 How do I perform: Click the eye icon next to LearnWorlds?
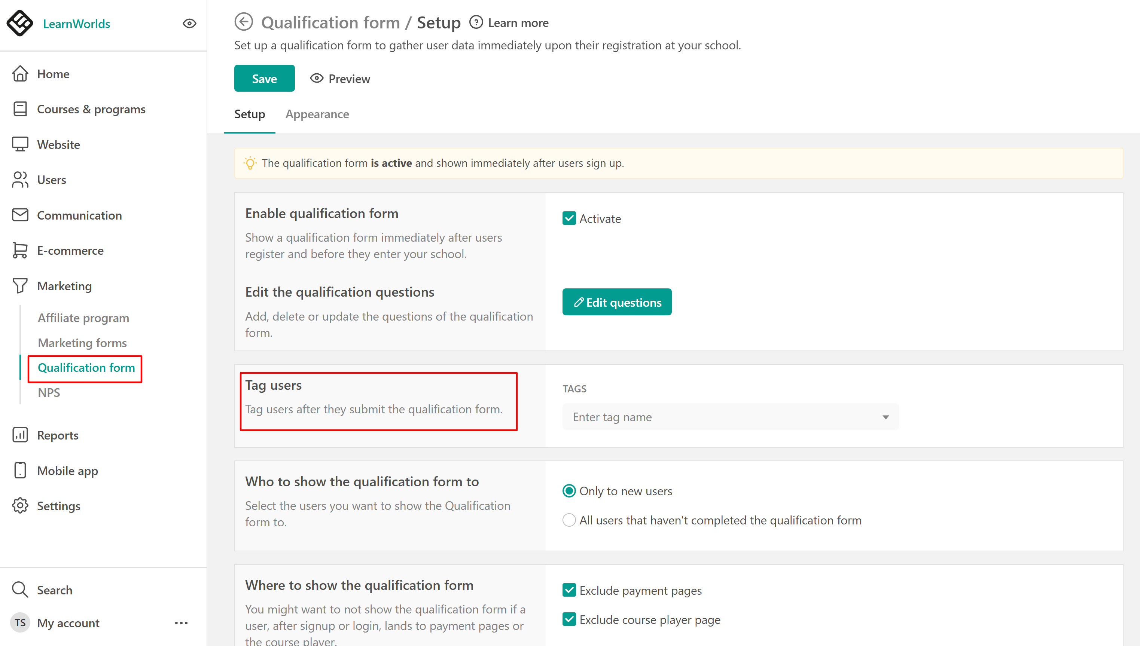point(189,24)
